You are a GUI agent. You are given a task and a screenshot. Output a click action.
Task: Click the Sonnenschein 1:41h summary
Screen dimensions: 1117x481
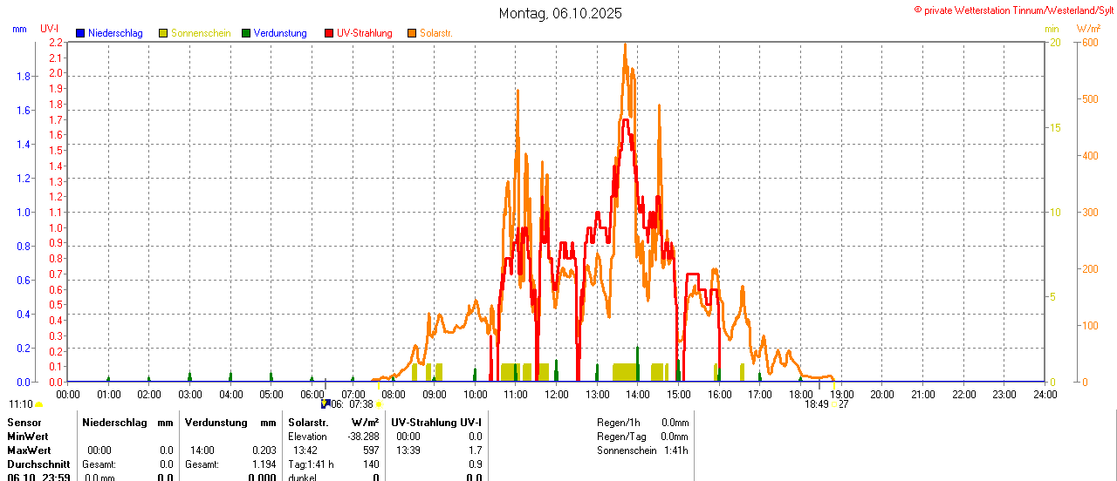click(x=642, y=451)
